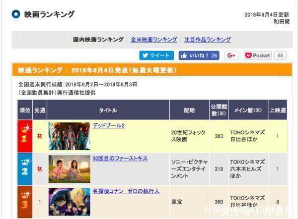Click the 上映週 value 8 for 名探偵コナン
The width and height of the screenshot is (298, 219).
click(x=278, y=202)
